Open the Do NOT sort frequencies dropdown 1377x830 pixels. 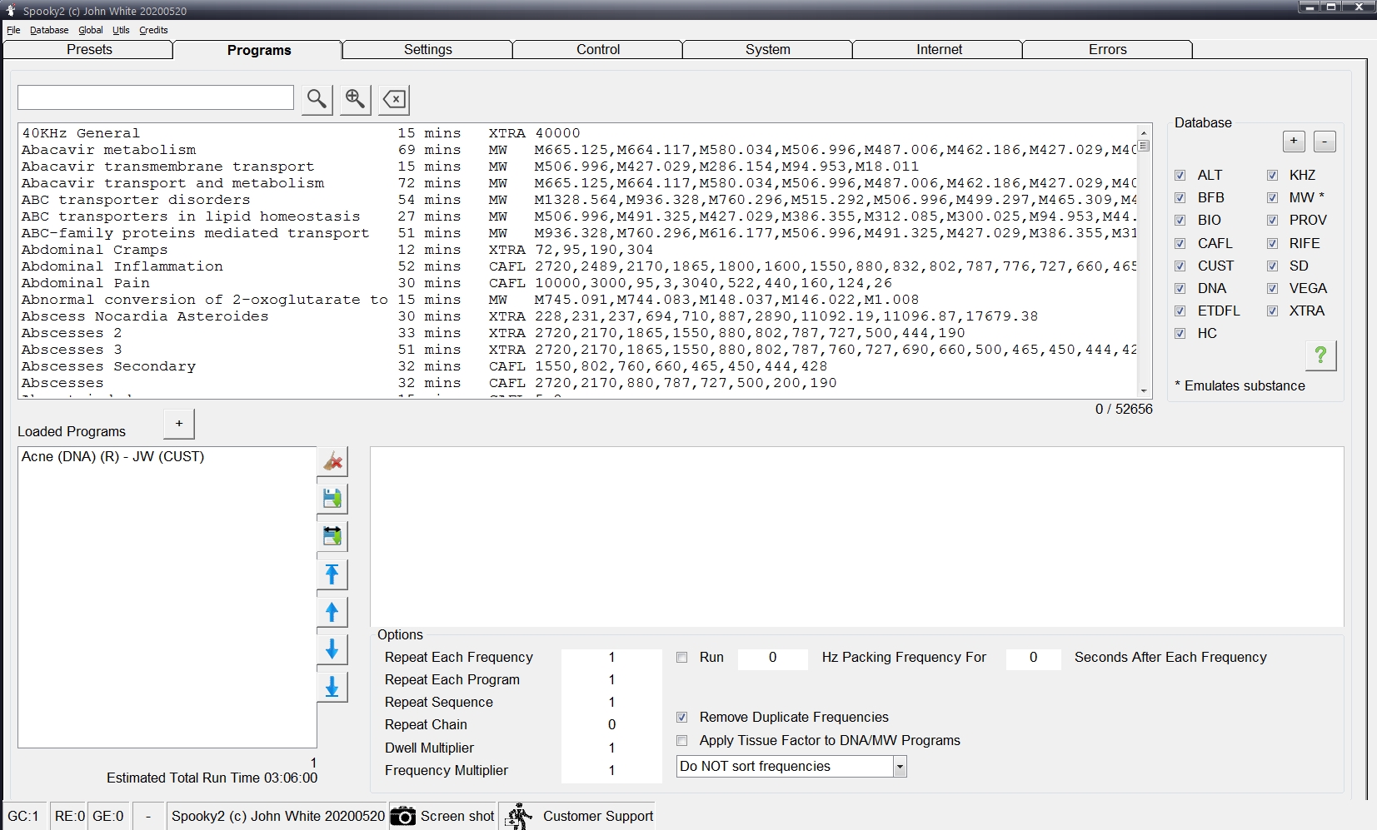tap(900, 767)
